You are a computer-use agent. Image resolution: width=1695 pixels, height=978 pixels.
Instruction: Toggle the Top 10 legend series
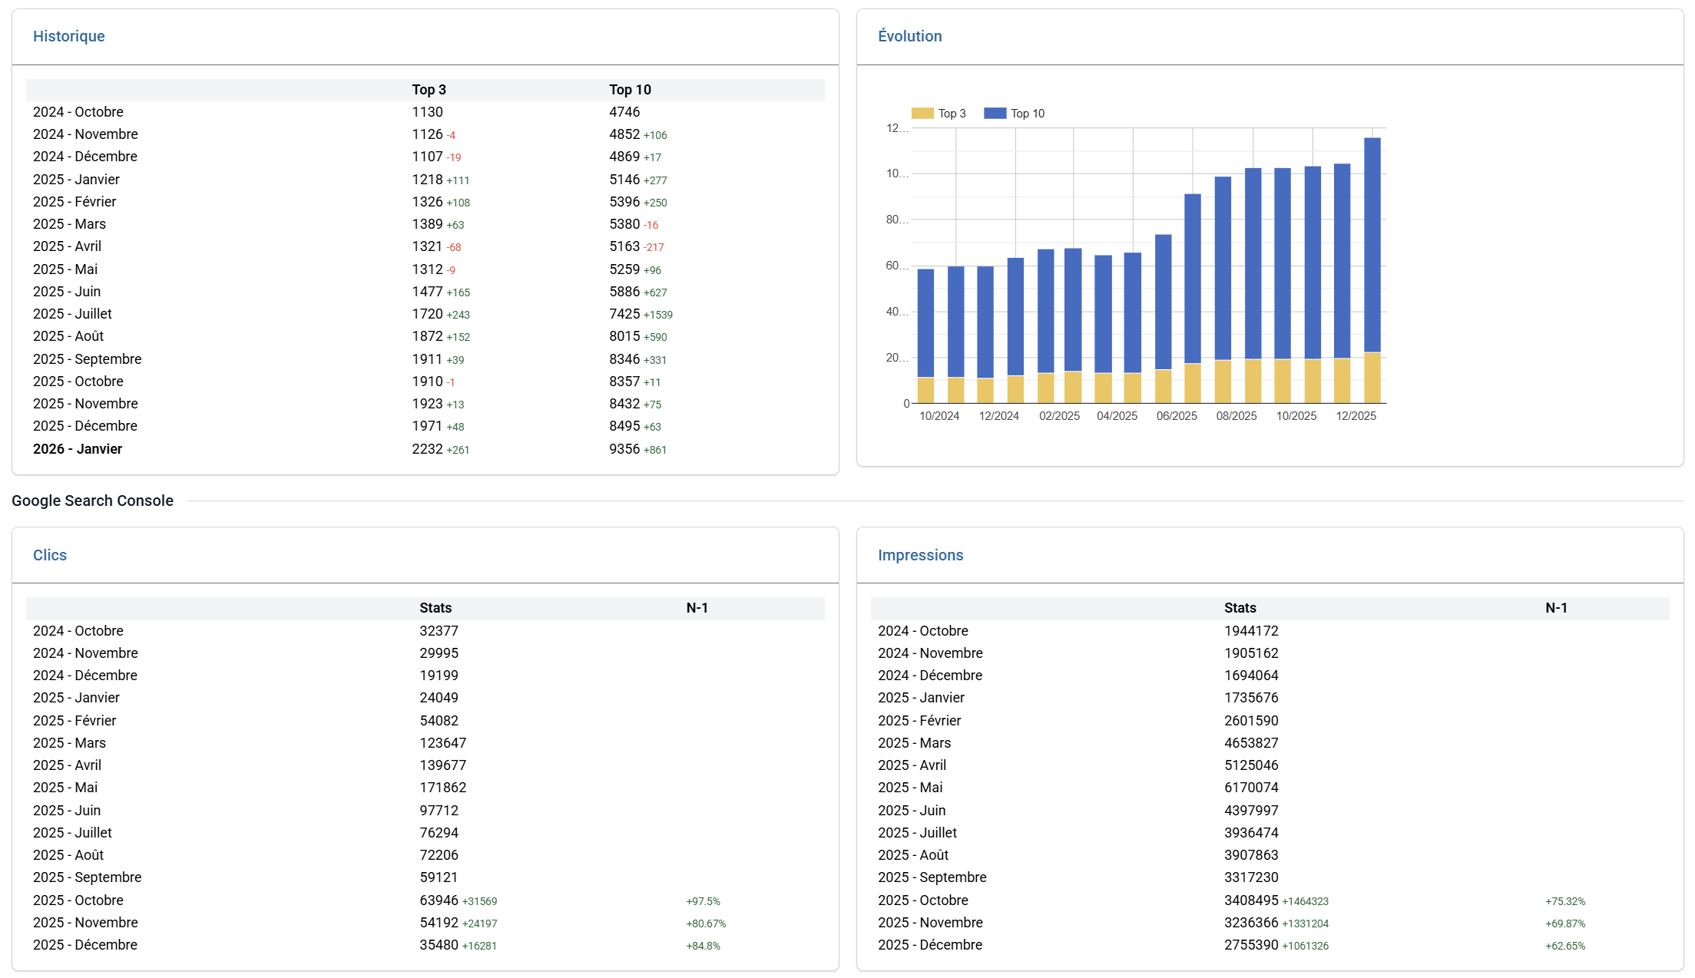coord(1027,114)
